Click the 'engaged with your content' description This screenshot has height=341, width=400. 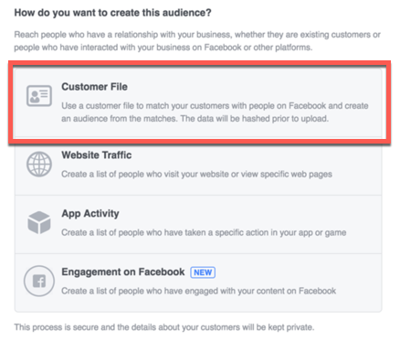click(199, 291)
